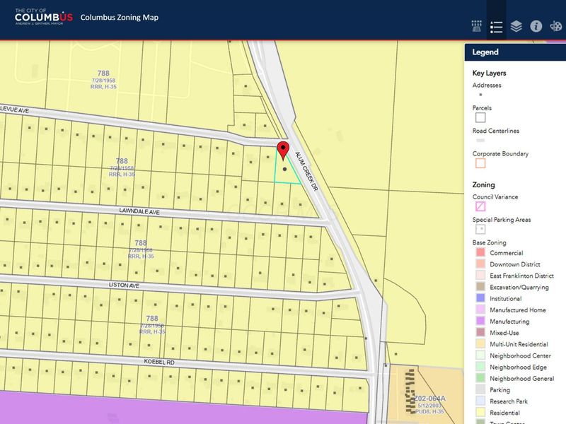Click the Council Variance legend symbol

(480, 206)
